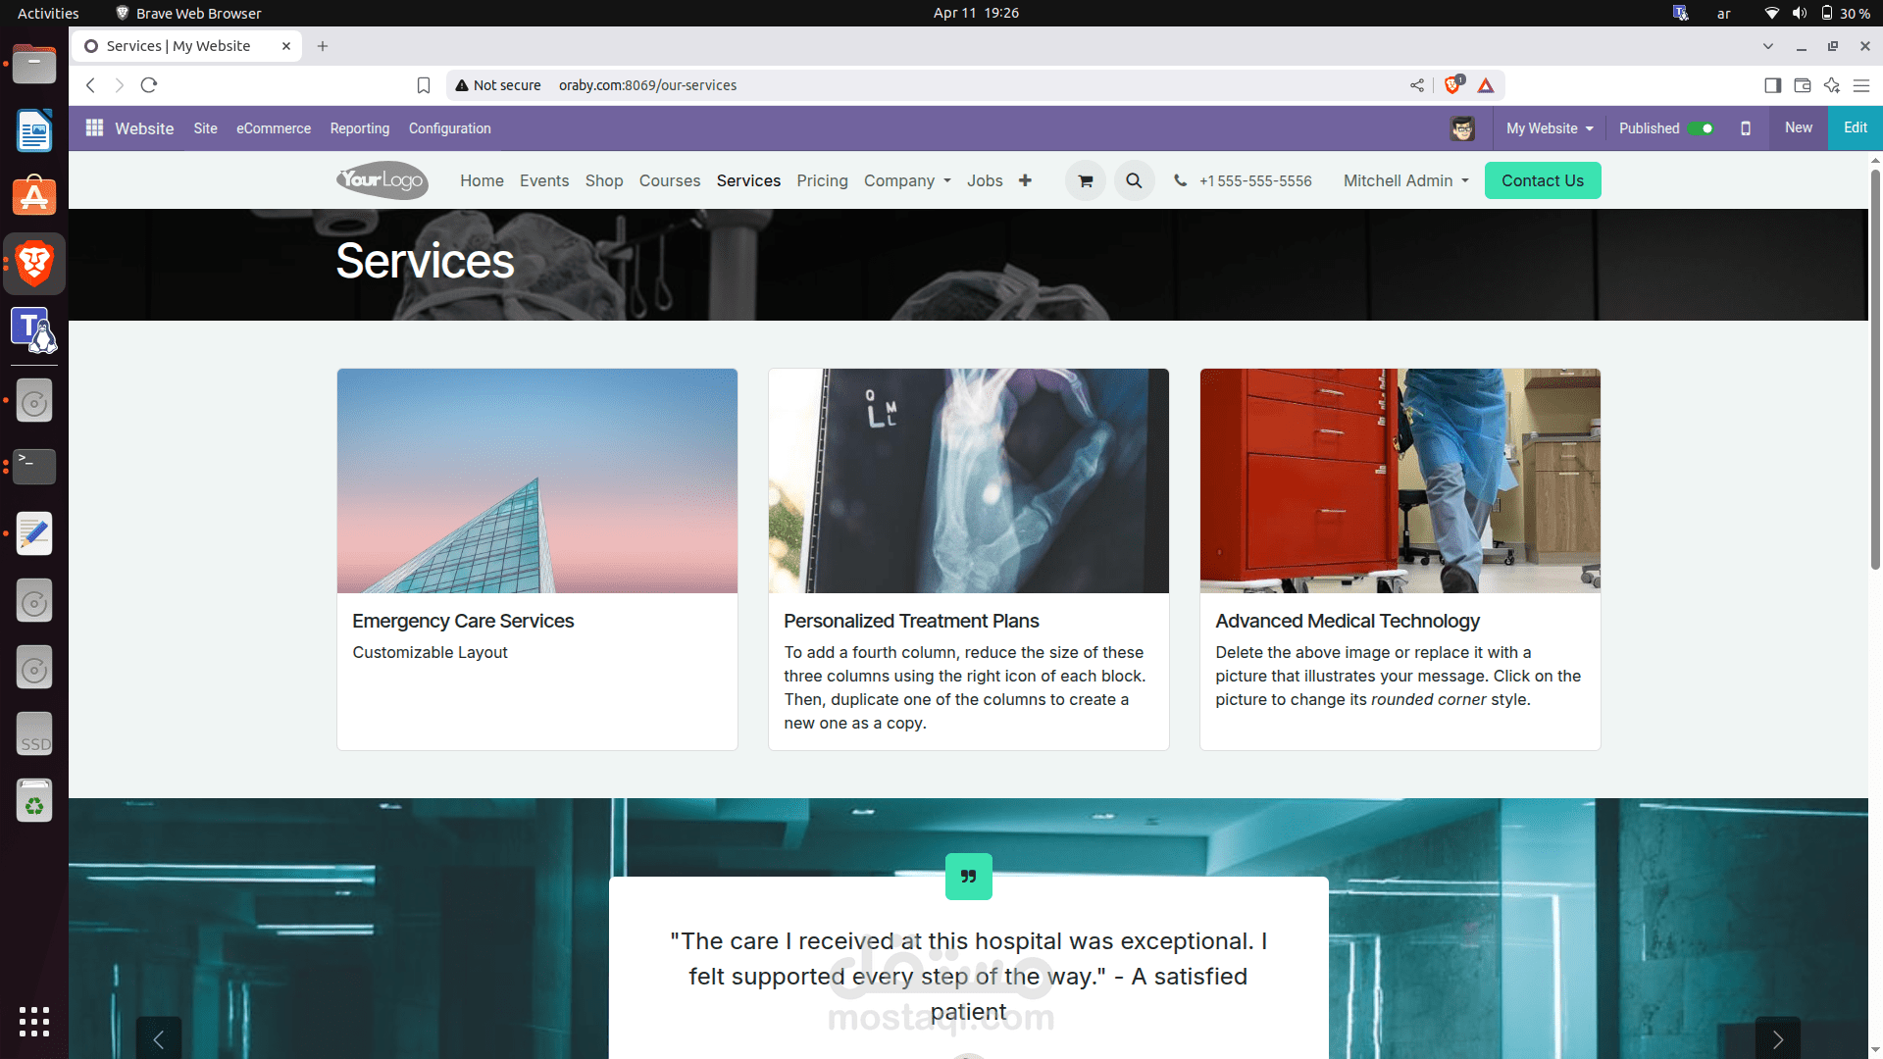Switch to mobile preview icon
This screenshot has height=1059, width=1883.
(x=1745, y=128)
